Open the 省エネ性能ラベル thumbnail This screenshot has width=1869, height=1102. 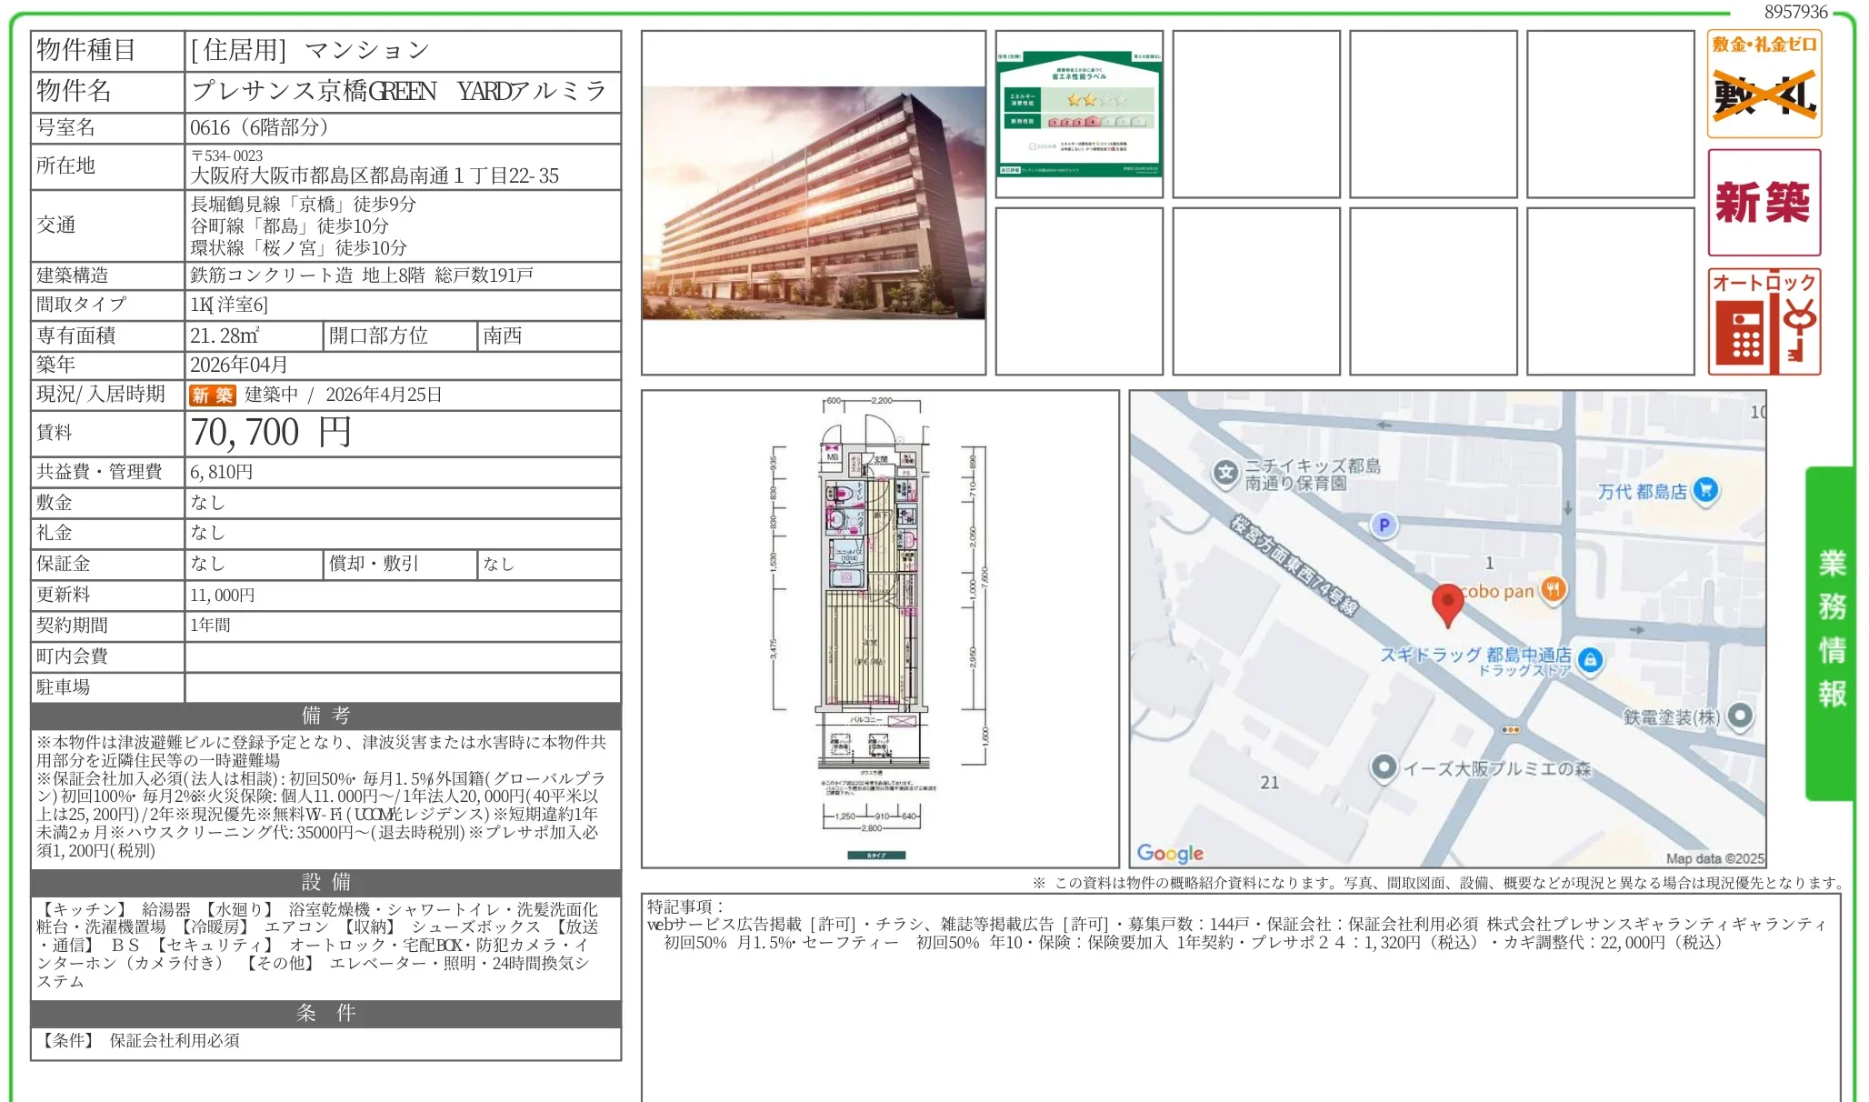(x=1079, y=114)
